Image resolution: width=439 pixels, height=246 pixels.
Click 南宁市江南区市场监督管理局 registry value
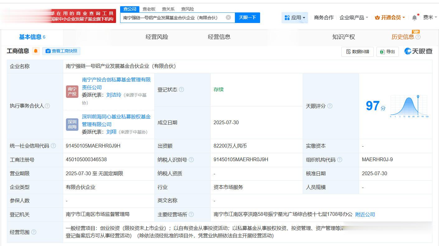[98, 214]
